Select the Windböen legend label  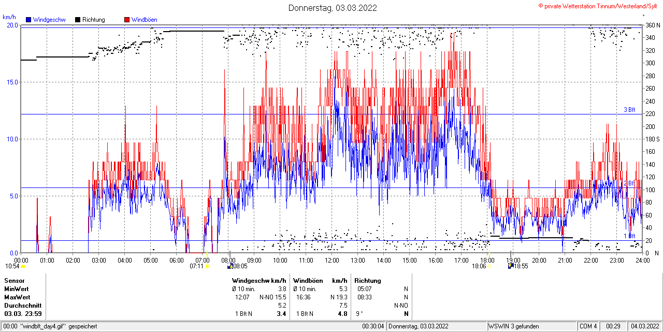[x=145, y=20]
